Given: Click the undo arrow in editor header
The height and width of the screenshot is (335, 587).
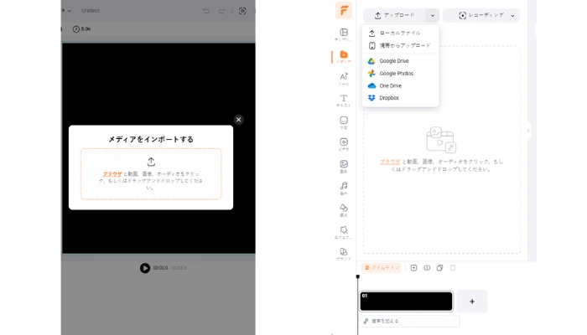Looking at the screenshot, I should coord(206,11).
